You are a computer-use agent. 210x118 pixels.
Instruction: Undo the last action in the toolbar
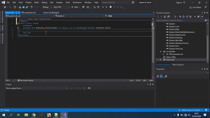coord(31,7)
